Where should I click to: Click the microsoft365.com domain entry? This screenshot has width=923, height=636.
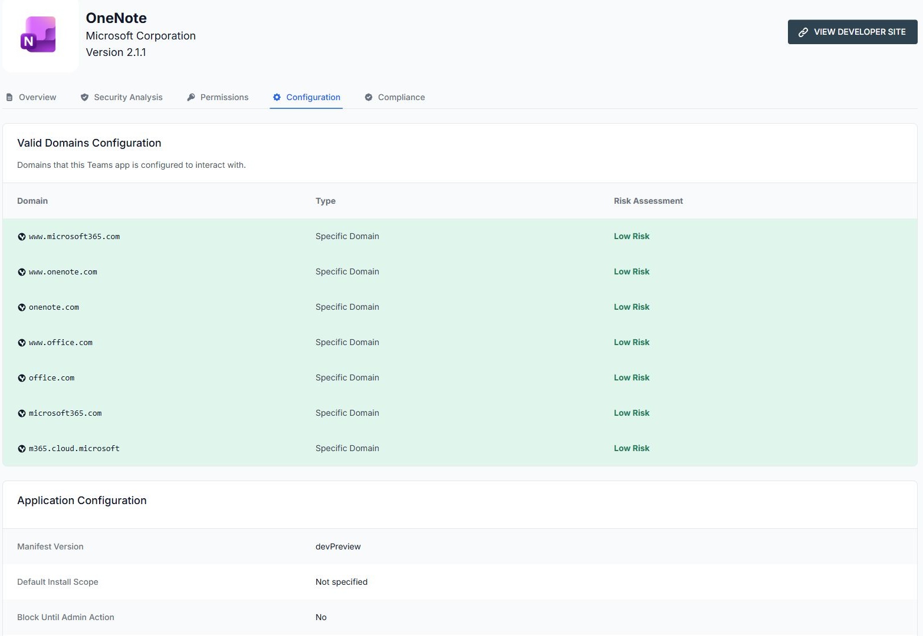coord(65,413)
